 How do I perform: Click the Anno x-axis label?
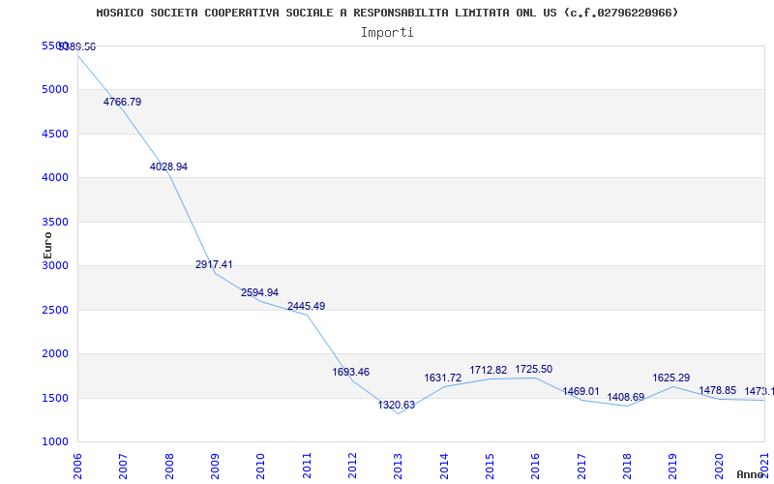753,474
